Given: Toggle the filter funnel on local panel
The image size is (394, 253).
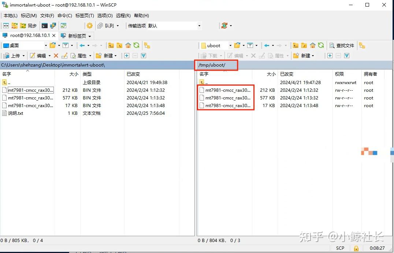Looking at the screenshot, I should tap(66, 45).
